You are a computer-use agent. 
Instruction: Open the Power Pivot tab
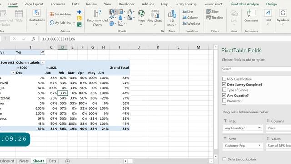tap(213, 4)
